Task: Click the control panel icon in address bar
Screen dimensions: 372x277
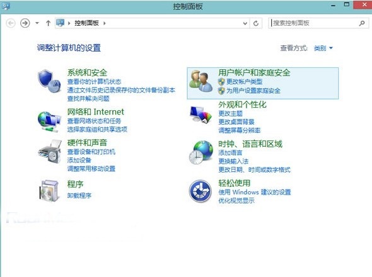Action: [x=61, y=23]
